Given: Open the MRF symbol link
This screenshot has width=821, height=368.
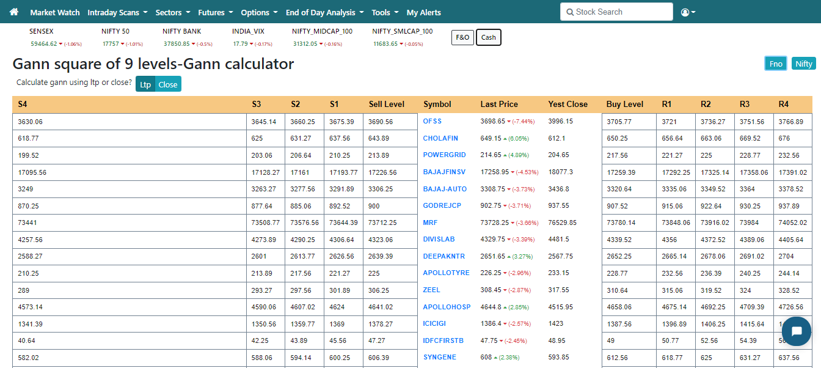Looking at the screenshot, I should tap(430, 223).
